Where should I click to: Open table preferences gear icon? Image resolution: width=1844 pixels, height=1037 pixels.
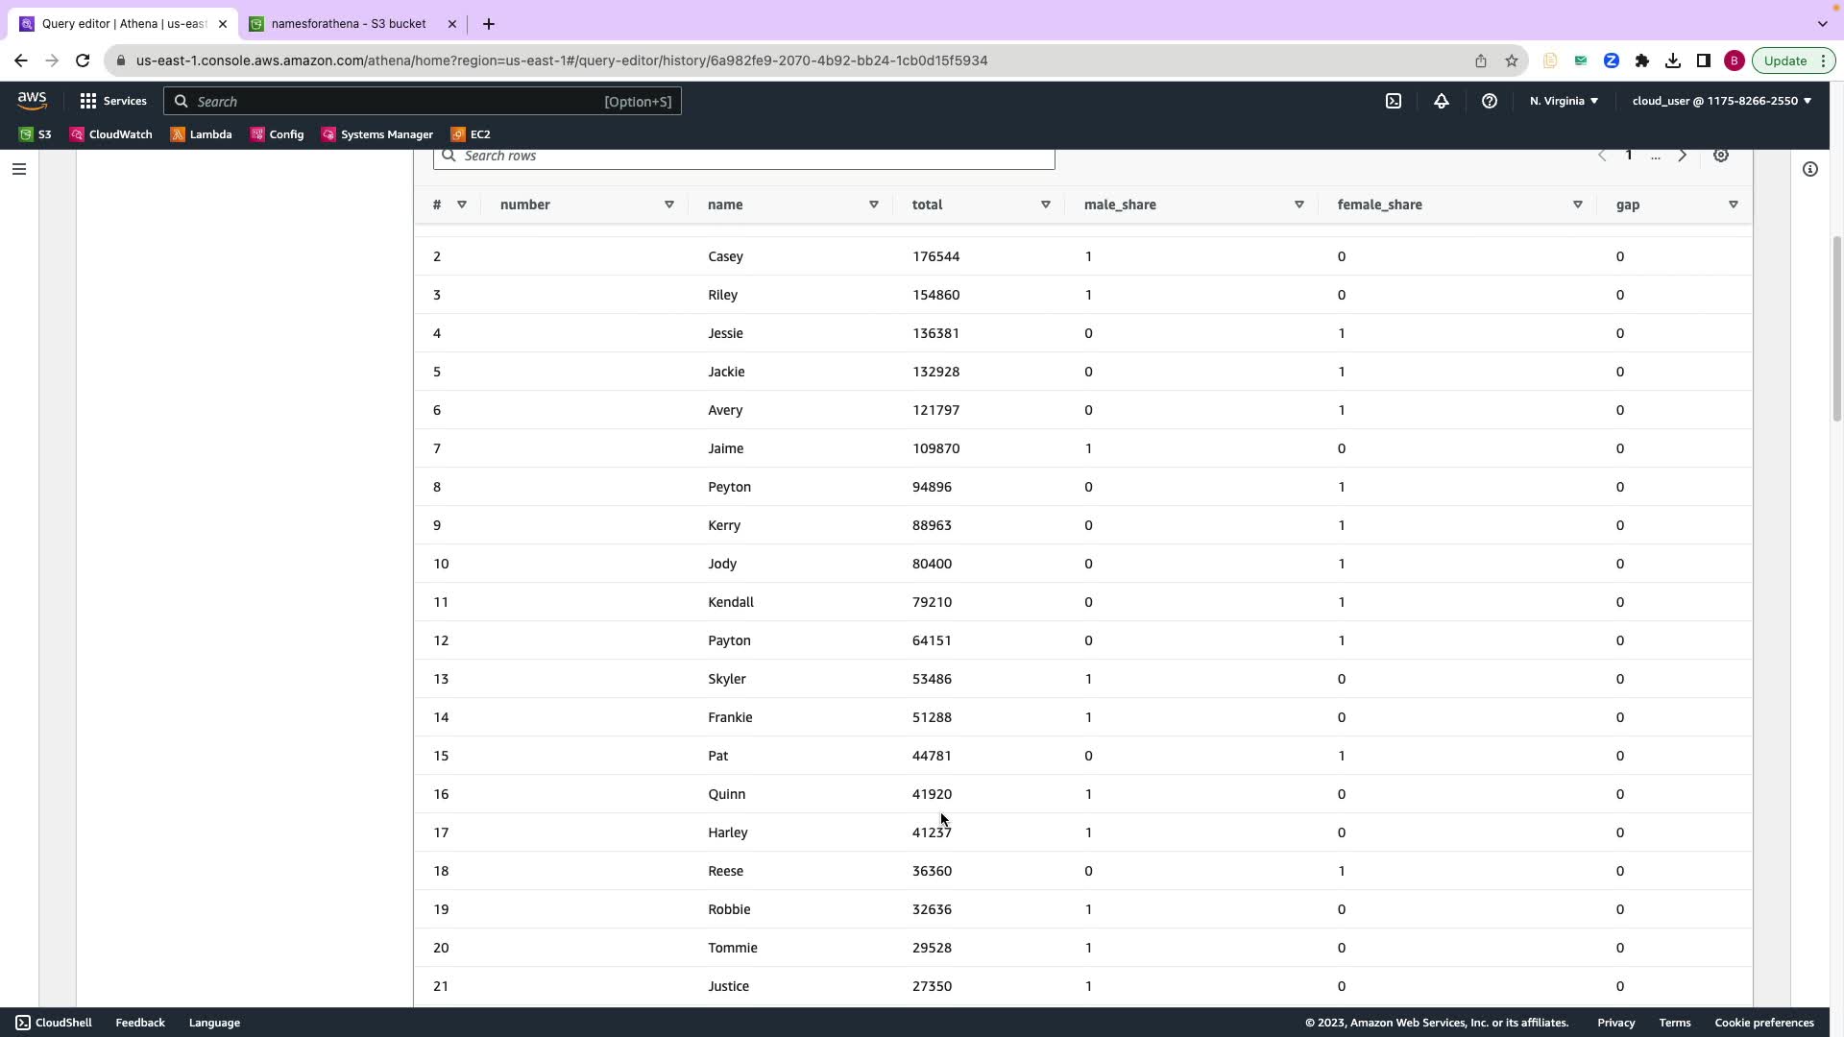point(1721,156)
